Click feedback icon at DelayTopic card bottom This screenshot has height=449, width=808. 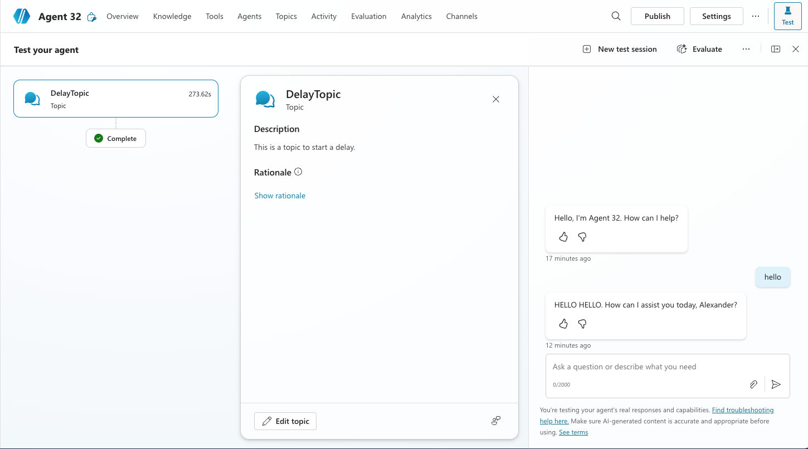[x=495, y=421]
